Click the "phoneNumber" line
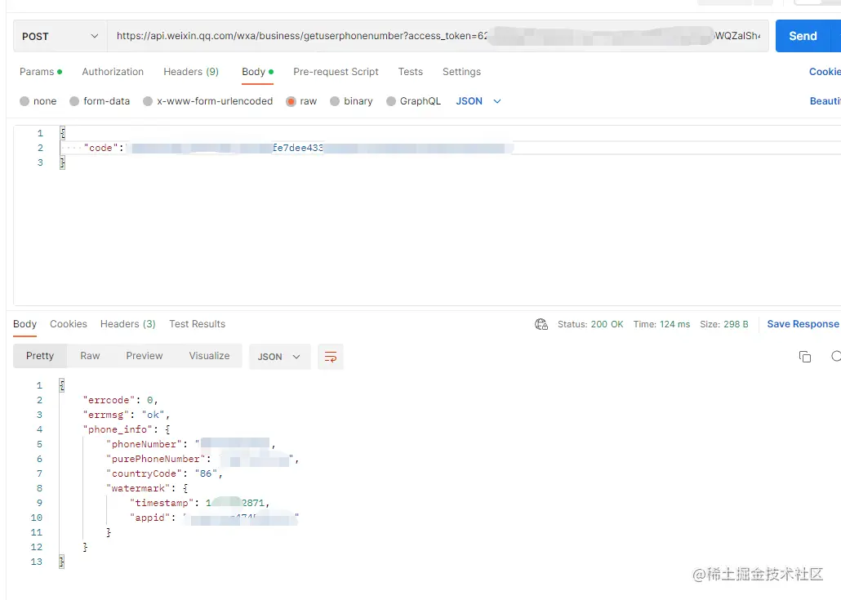 191,444
